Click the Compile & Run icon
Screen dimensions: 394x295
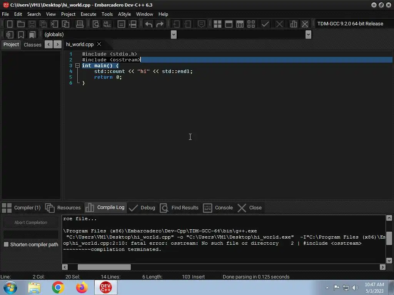coord(240,24)
